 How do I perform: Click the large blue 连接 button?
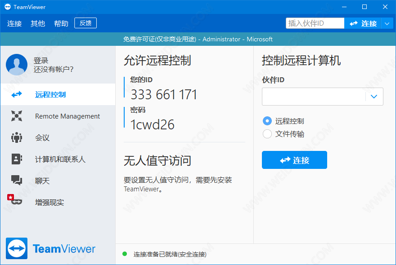294,160
